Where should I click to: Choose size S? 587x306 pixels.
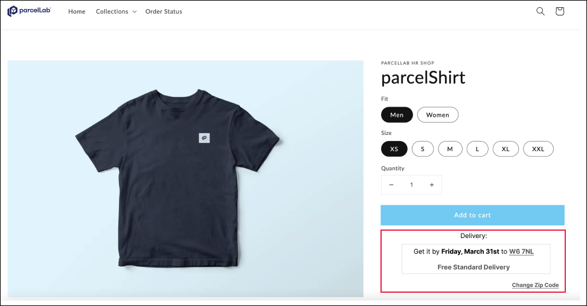[423, 149]
